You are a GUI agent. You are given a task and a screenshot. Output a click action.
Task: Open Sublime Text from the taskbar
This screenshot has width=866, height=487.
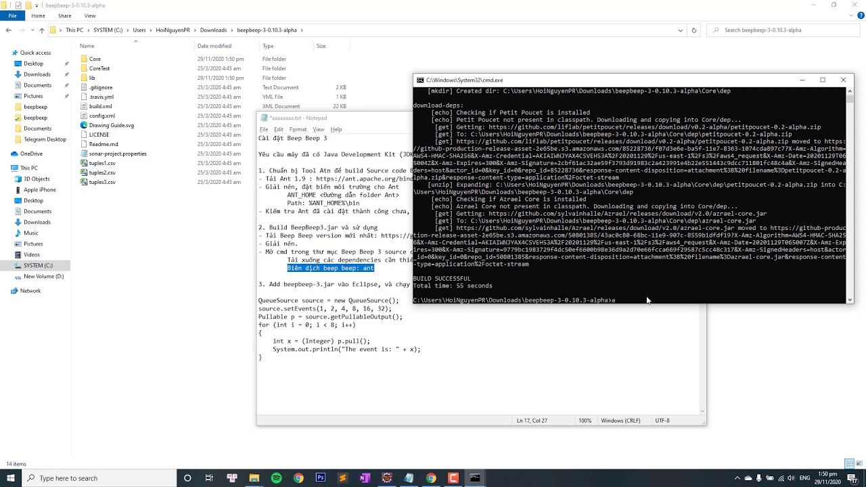[342, 478]
